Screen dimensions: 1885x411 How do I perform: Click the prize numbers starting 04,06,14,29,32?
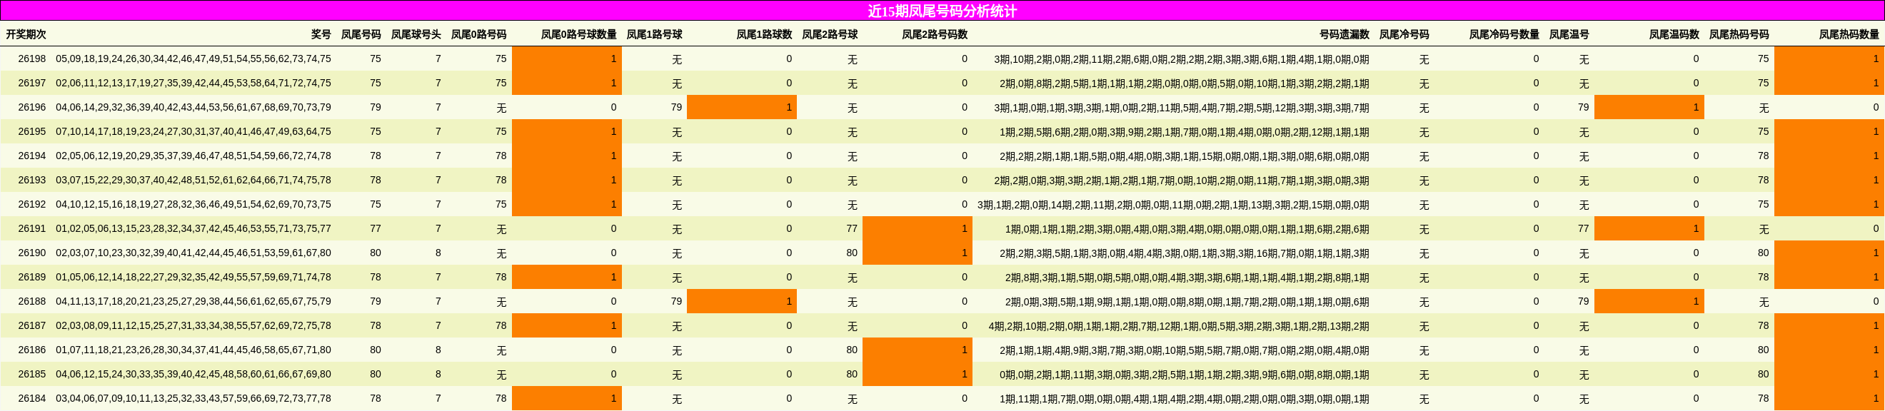193,107
